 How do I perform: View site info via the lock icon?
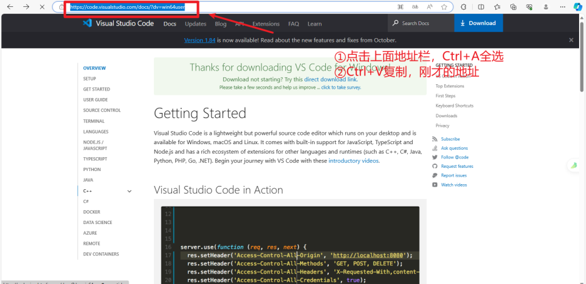(61, 7)
